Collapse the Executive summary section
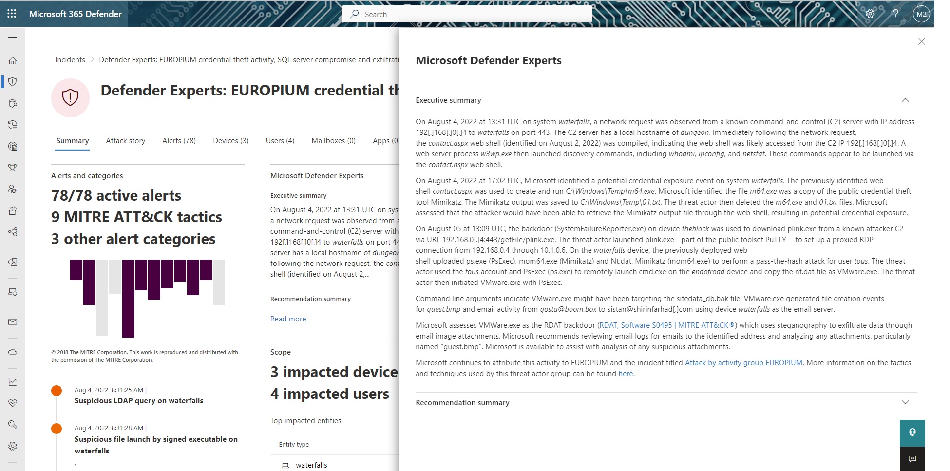This screenshot has height=471, width=950. point(905,100)
